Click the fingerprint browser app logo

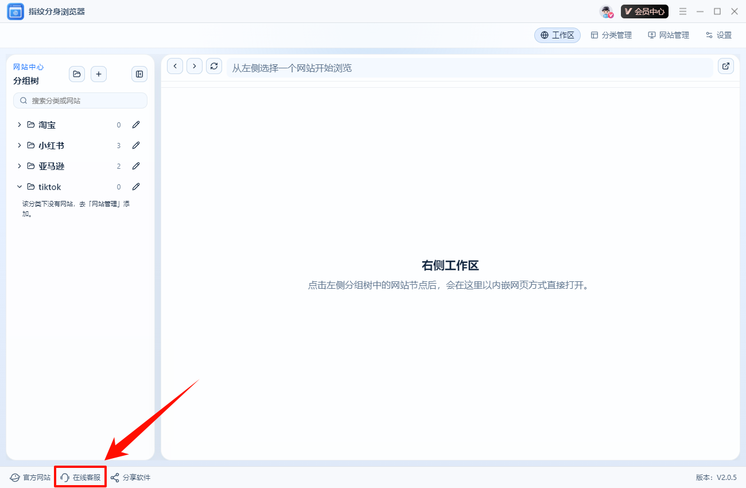tap(15, 11)
